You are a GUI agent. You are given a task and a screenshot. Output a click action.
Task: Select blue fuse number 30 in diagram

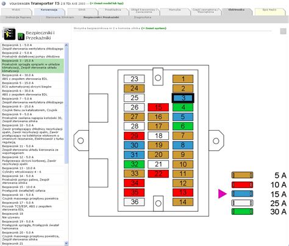coord(134,145)
